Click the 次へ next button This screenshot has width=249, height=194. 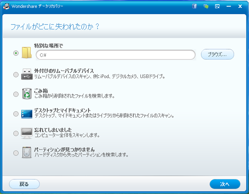pyautogui.click(x=225, y=184)
